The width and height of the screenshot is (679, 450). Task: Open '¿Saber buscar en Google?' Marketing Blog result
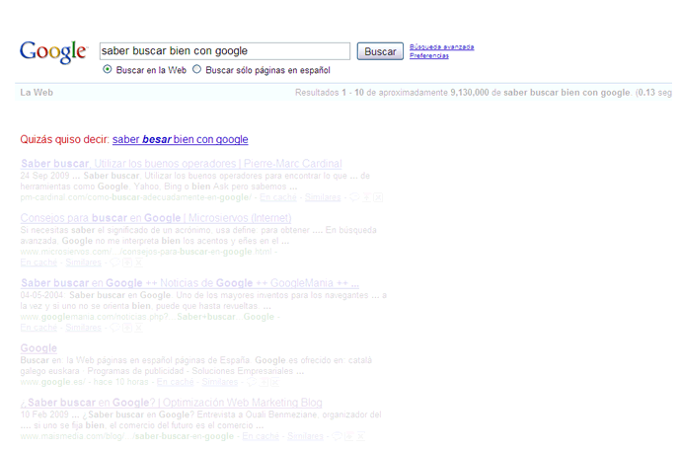[172, 403]
